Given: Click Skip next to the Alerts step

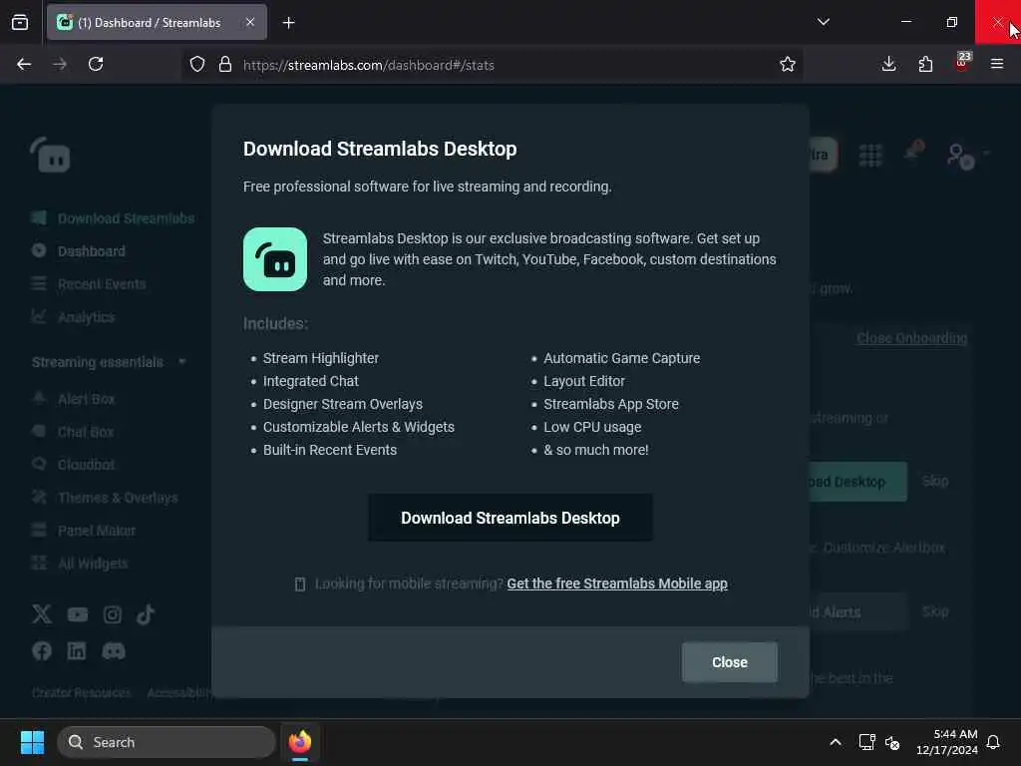Looking at the screenshot, I should tap(935, 611).
